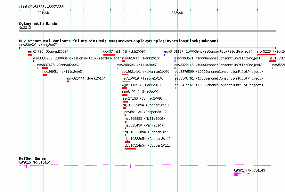The image size is (285, 192).
Task: Open variant dgv10321n54 (Cooper2011) label
Action: (x=146, y=105)
